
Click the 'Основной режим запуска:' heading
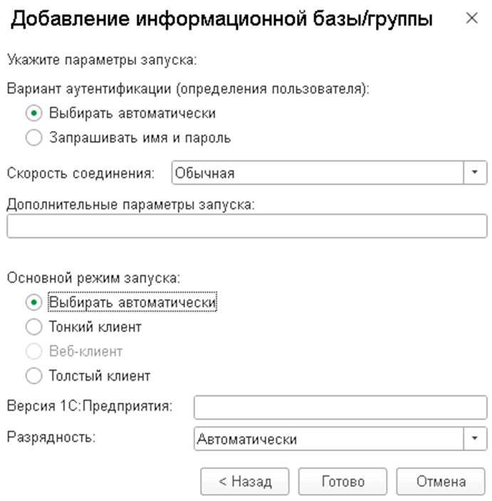[83, 278]
